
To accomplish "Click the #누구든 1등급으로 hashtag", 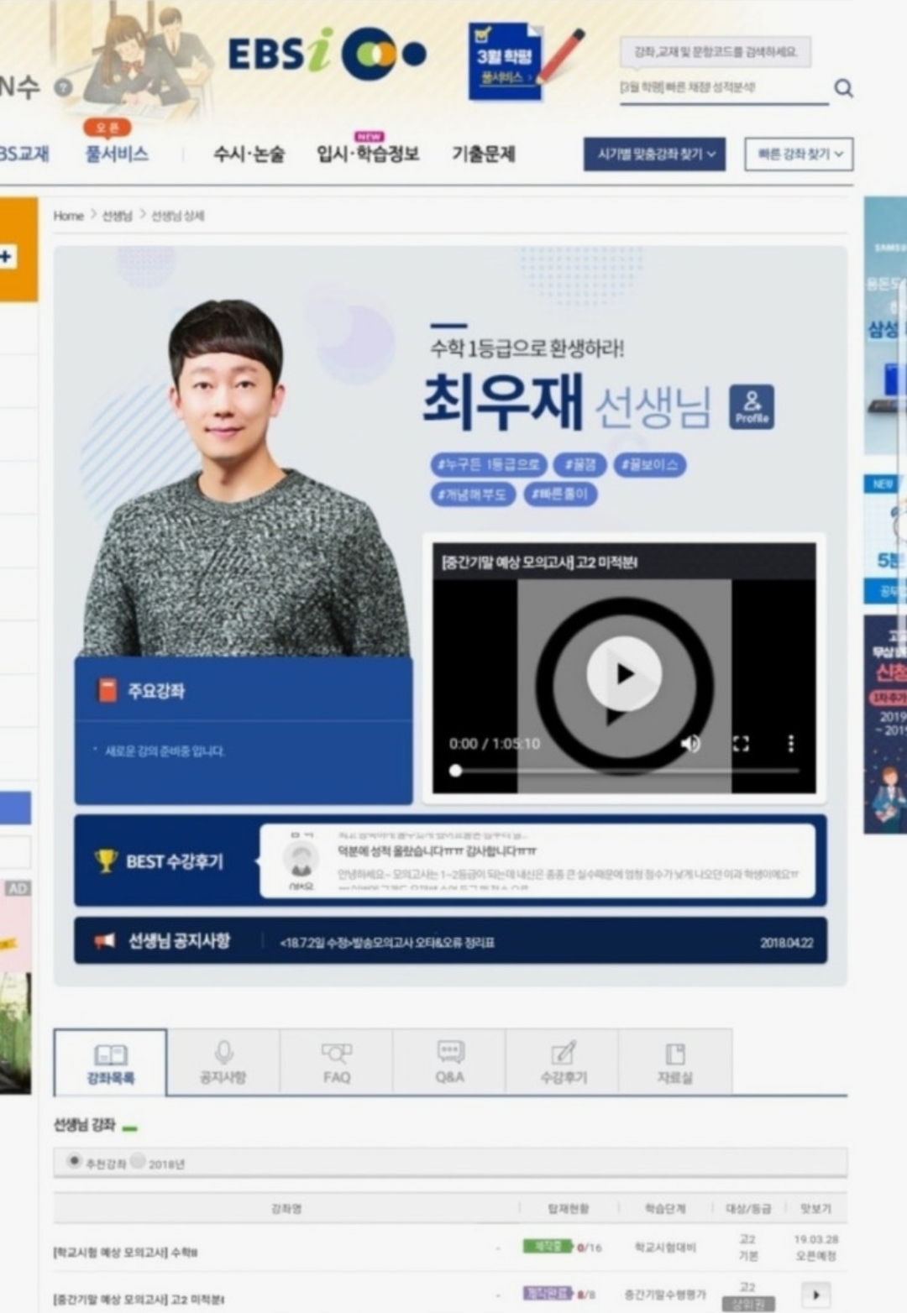I will tap(488, 464).
